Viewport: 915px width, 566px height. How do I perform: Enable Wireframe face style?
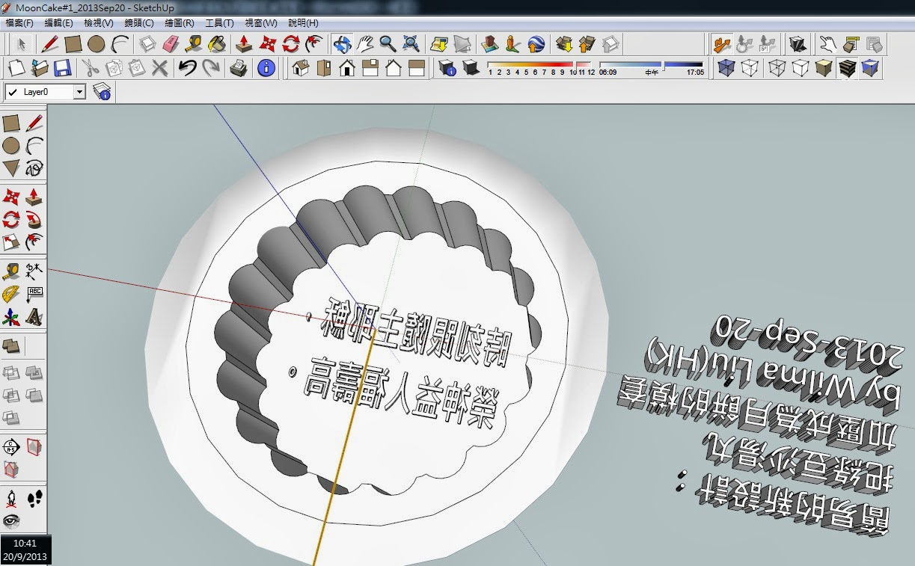[777, 69]
